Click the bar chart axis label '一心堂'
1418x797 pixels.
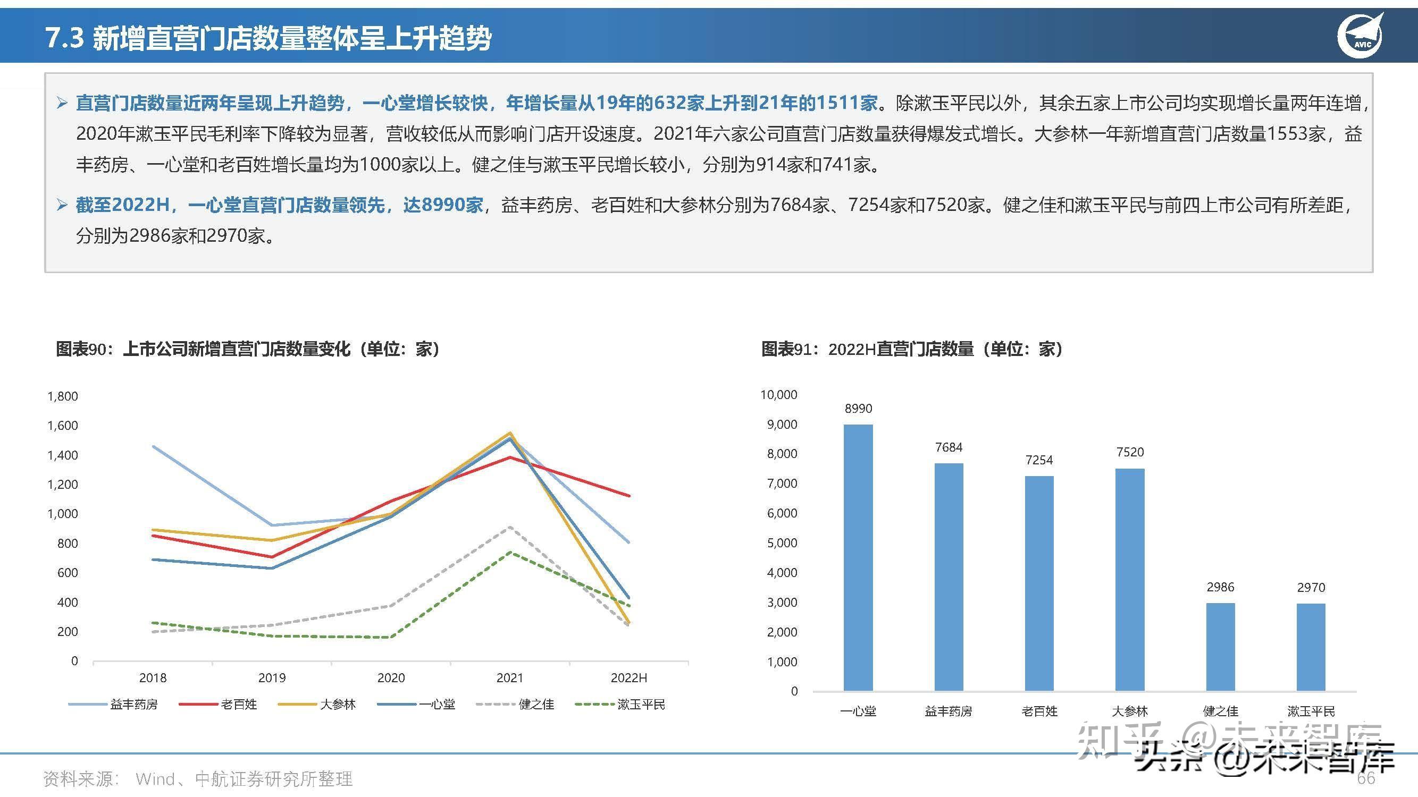pyautogui.click(x=858, y=711)
